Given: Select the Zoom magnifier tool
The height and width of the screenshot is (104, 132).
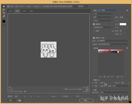Looking at the screenshot, I should click(4, 13).
